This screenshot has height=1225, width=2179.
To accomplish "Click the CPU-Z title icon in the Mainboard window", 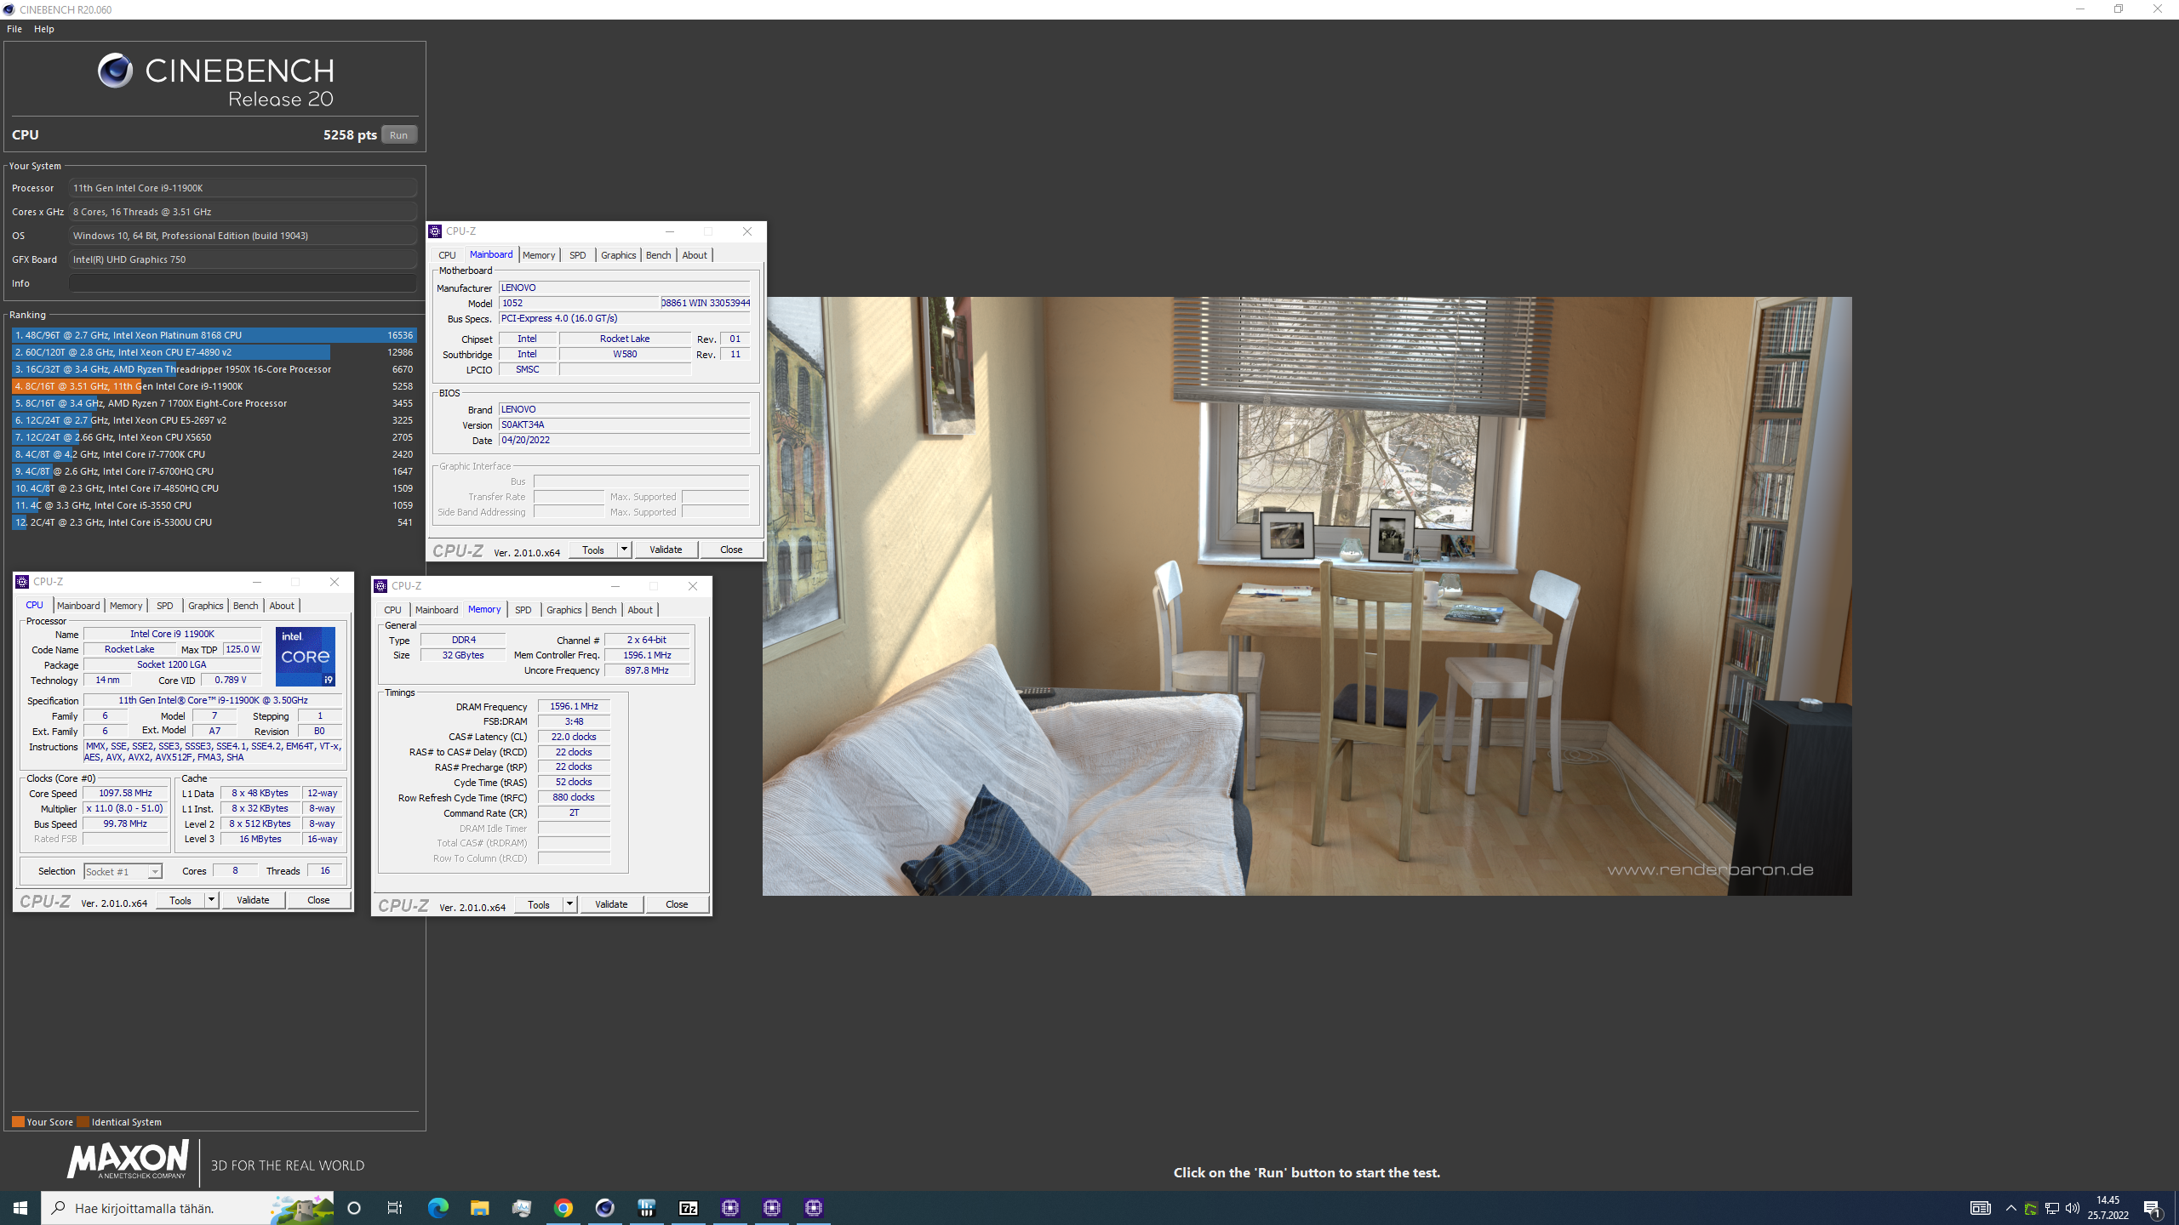I will coord(435,231).
